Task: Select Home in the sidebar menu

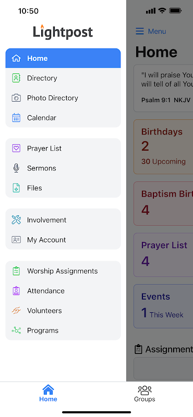Action: tap(63, 58)
